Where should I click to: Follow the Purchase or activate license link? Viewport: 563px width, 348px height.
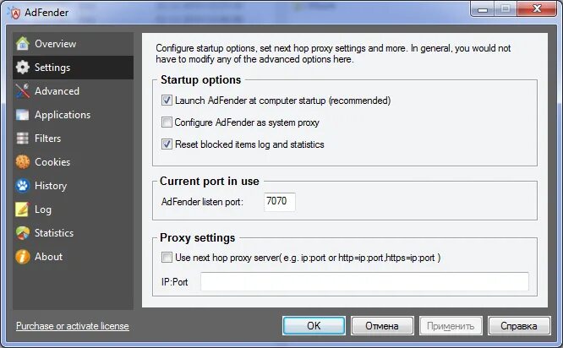[73, 326]
